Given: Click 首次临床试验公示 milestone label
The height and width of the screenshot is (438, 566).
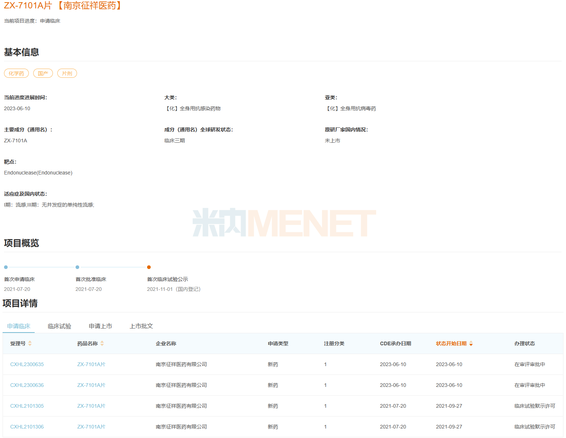Looking at the screenshot, I should point(168,279).
